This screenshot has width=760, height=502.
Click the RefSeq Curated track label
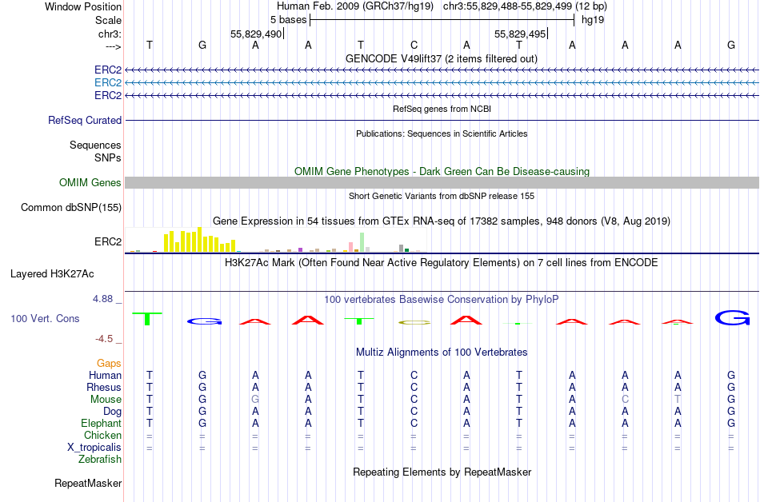pos(85,120)
